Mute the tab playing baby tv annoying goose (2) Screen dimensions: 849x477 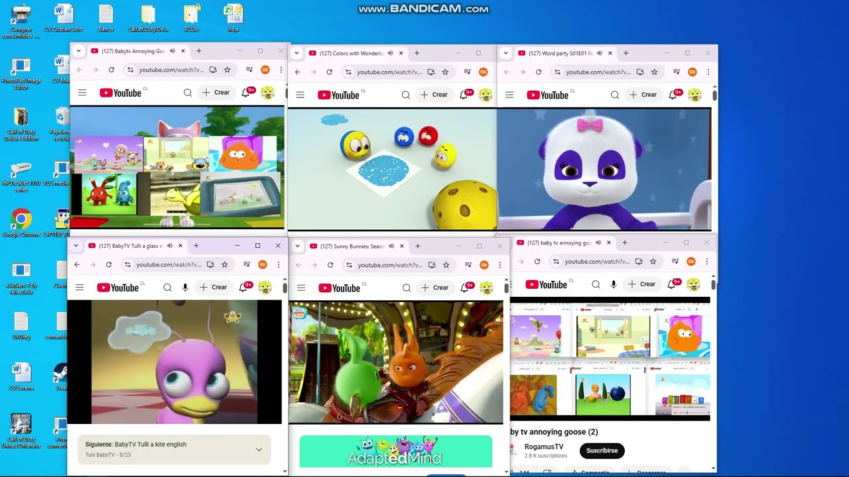598,242
